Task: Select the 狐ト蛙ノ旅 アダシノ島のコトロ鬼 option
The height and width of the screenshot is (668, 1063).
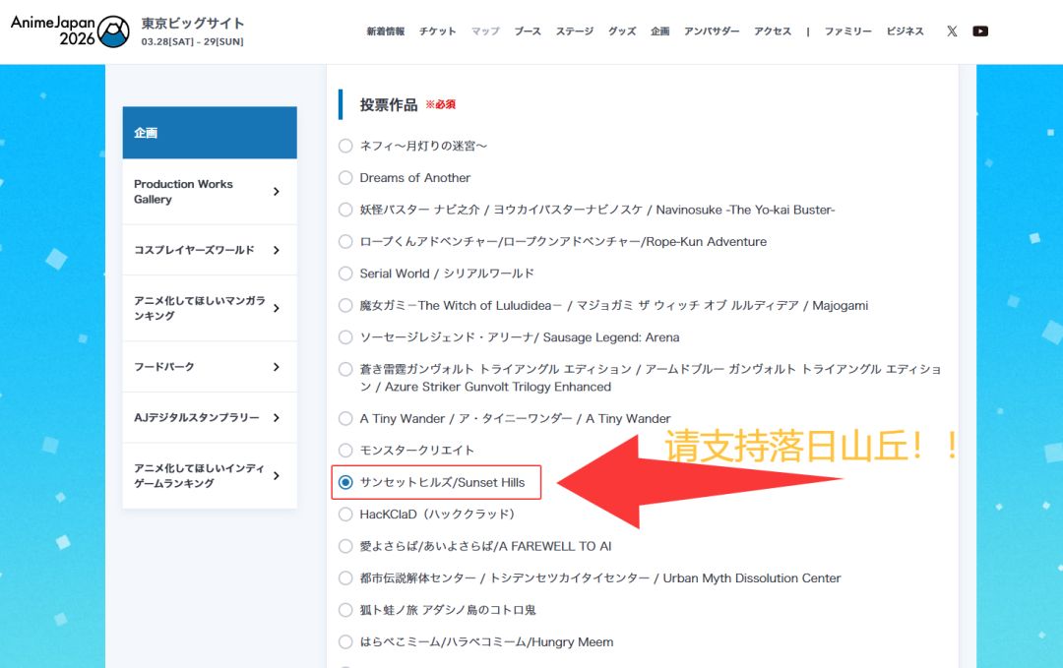Action: pyautogui.click(x=345, y=610)
